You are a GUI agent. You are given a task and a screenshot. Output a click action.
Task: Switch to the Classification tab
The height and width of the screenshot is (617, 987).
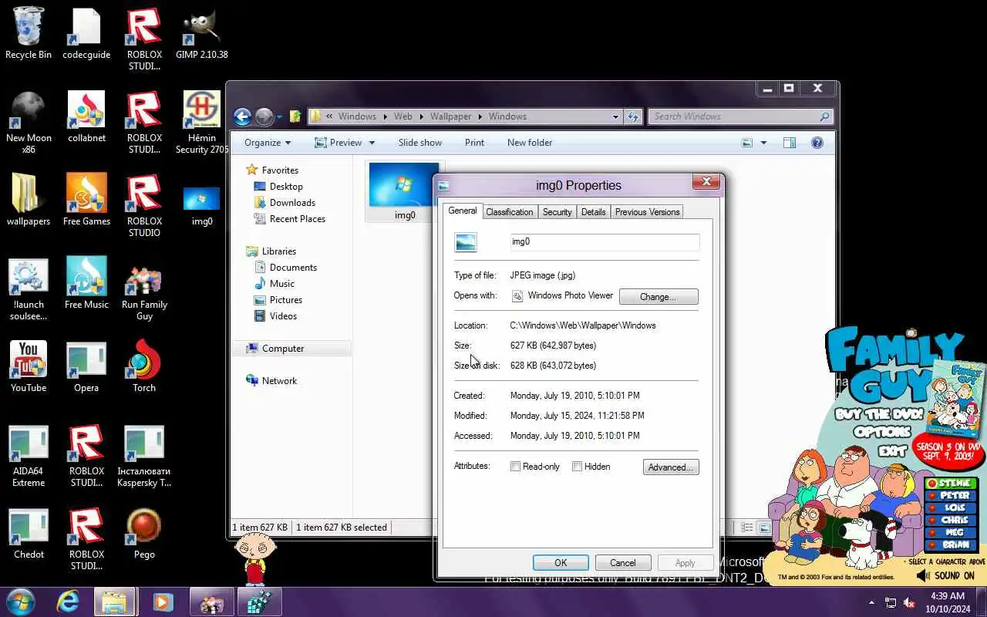click(x=509, y=212)
